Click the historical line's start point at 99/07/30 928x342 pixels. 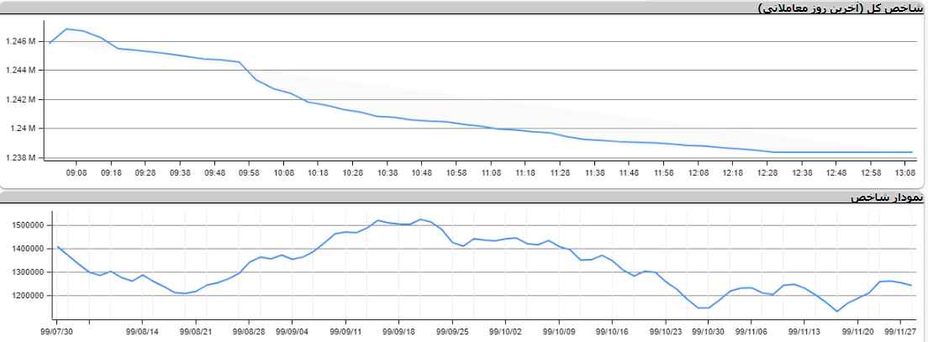[x=57, y=246]
